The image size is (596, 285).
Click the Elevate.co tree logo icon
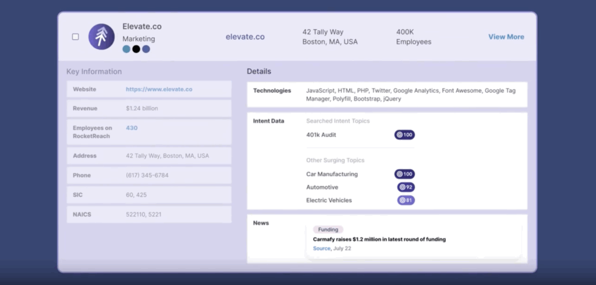tap(101, 37)
